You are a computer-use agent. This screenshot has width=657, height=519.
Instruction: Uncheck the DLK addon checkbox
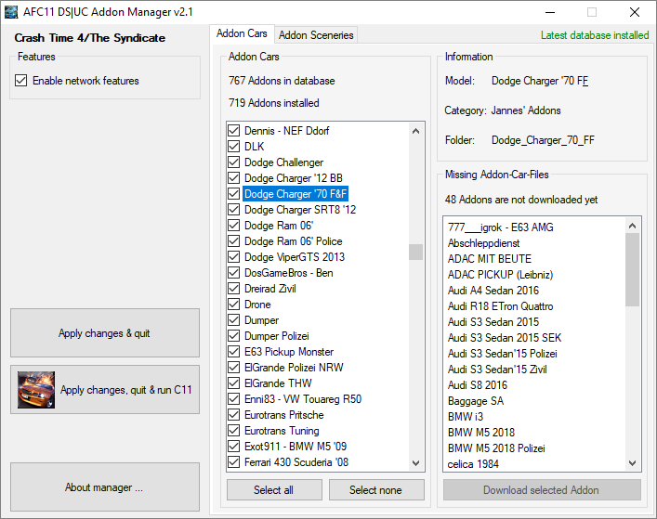234,147
